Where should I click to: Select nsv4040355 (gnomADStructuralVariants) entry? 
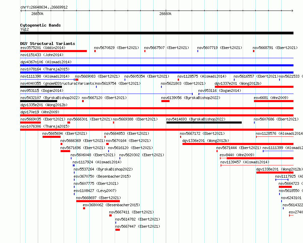[x=58, y=83]
